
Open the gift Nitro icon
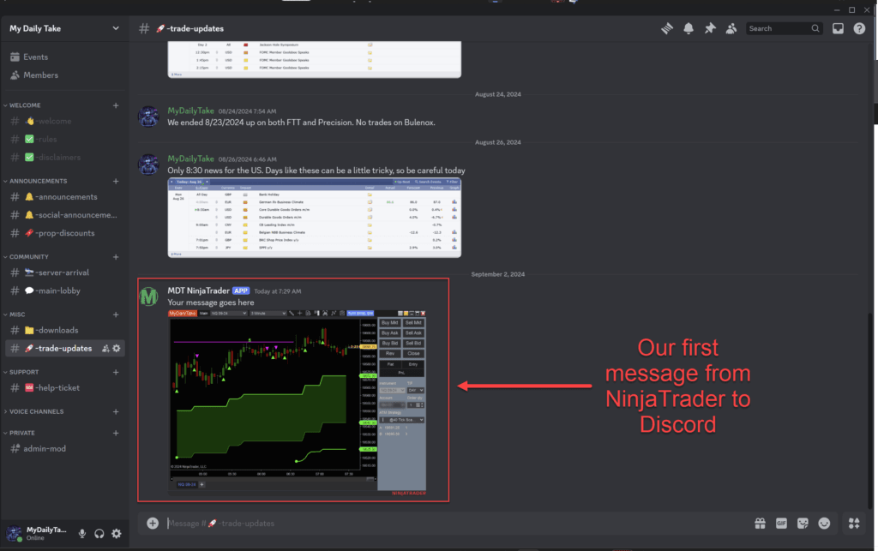760,523
